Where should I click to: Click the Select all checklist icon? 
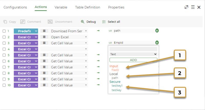click(x=104, y=22)
